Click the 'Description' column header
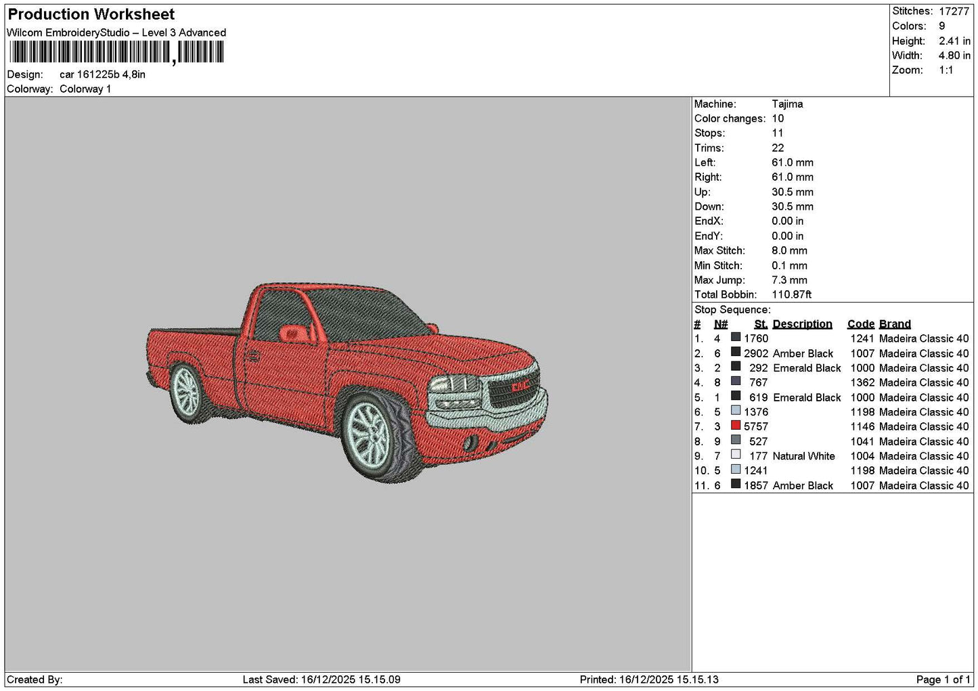Screen dimensions: 978x691 point(802,324)
